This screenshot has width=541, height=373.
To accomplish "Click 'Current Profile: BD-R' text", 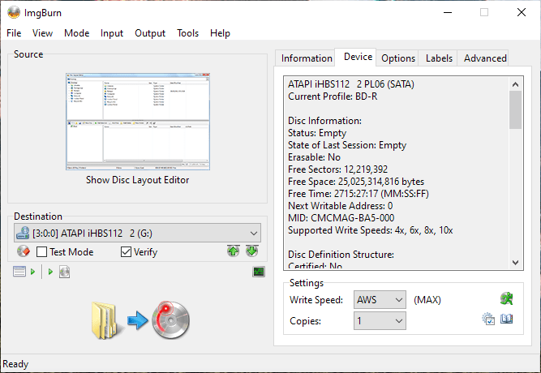I will coord(333,96).
